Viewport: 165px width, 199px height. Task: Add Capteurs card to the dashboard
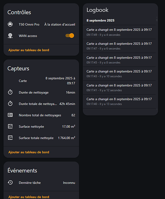29,152
